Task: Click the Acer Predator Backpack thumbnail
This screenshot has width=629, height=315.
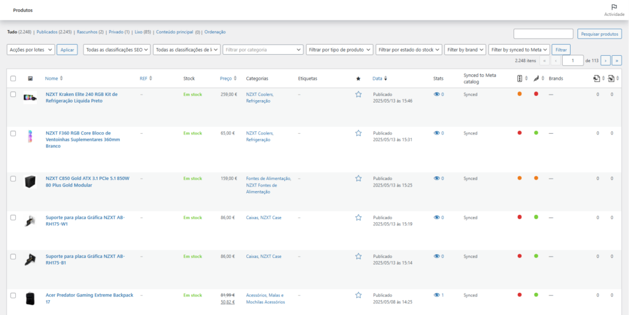Action: pyautogui.click(x=30, y=298)
